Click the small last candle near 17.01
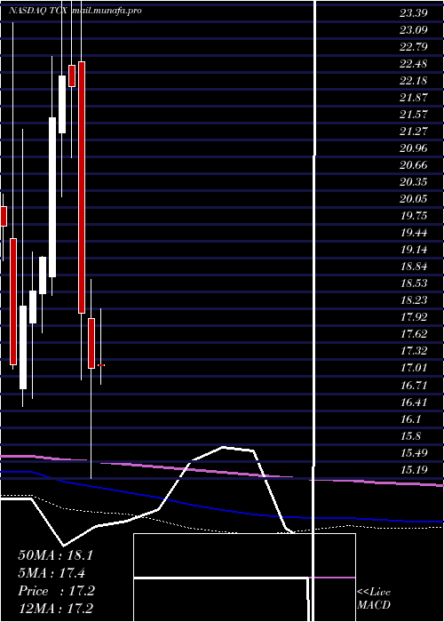 (x=101, y=365)
